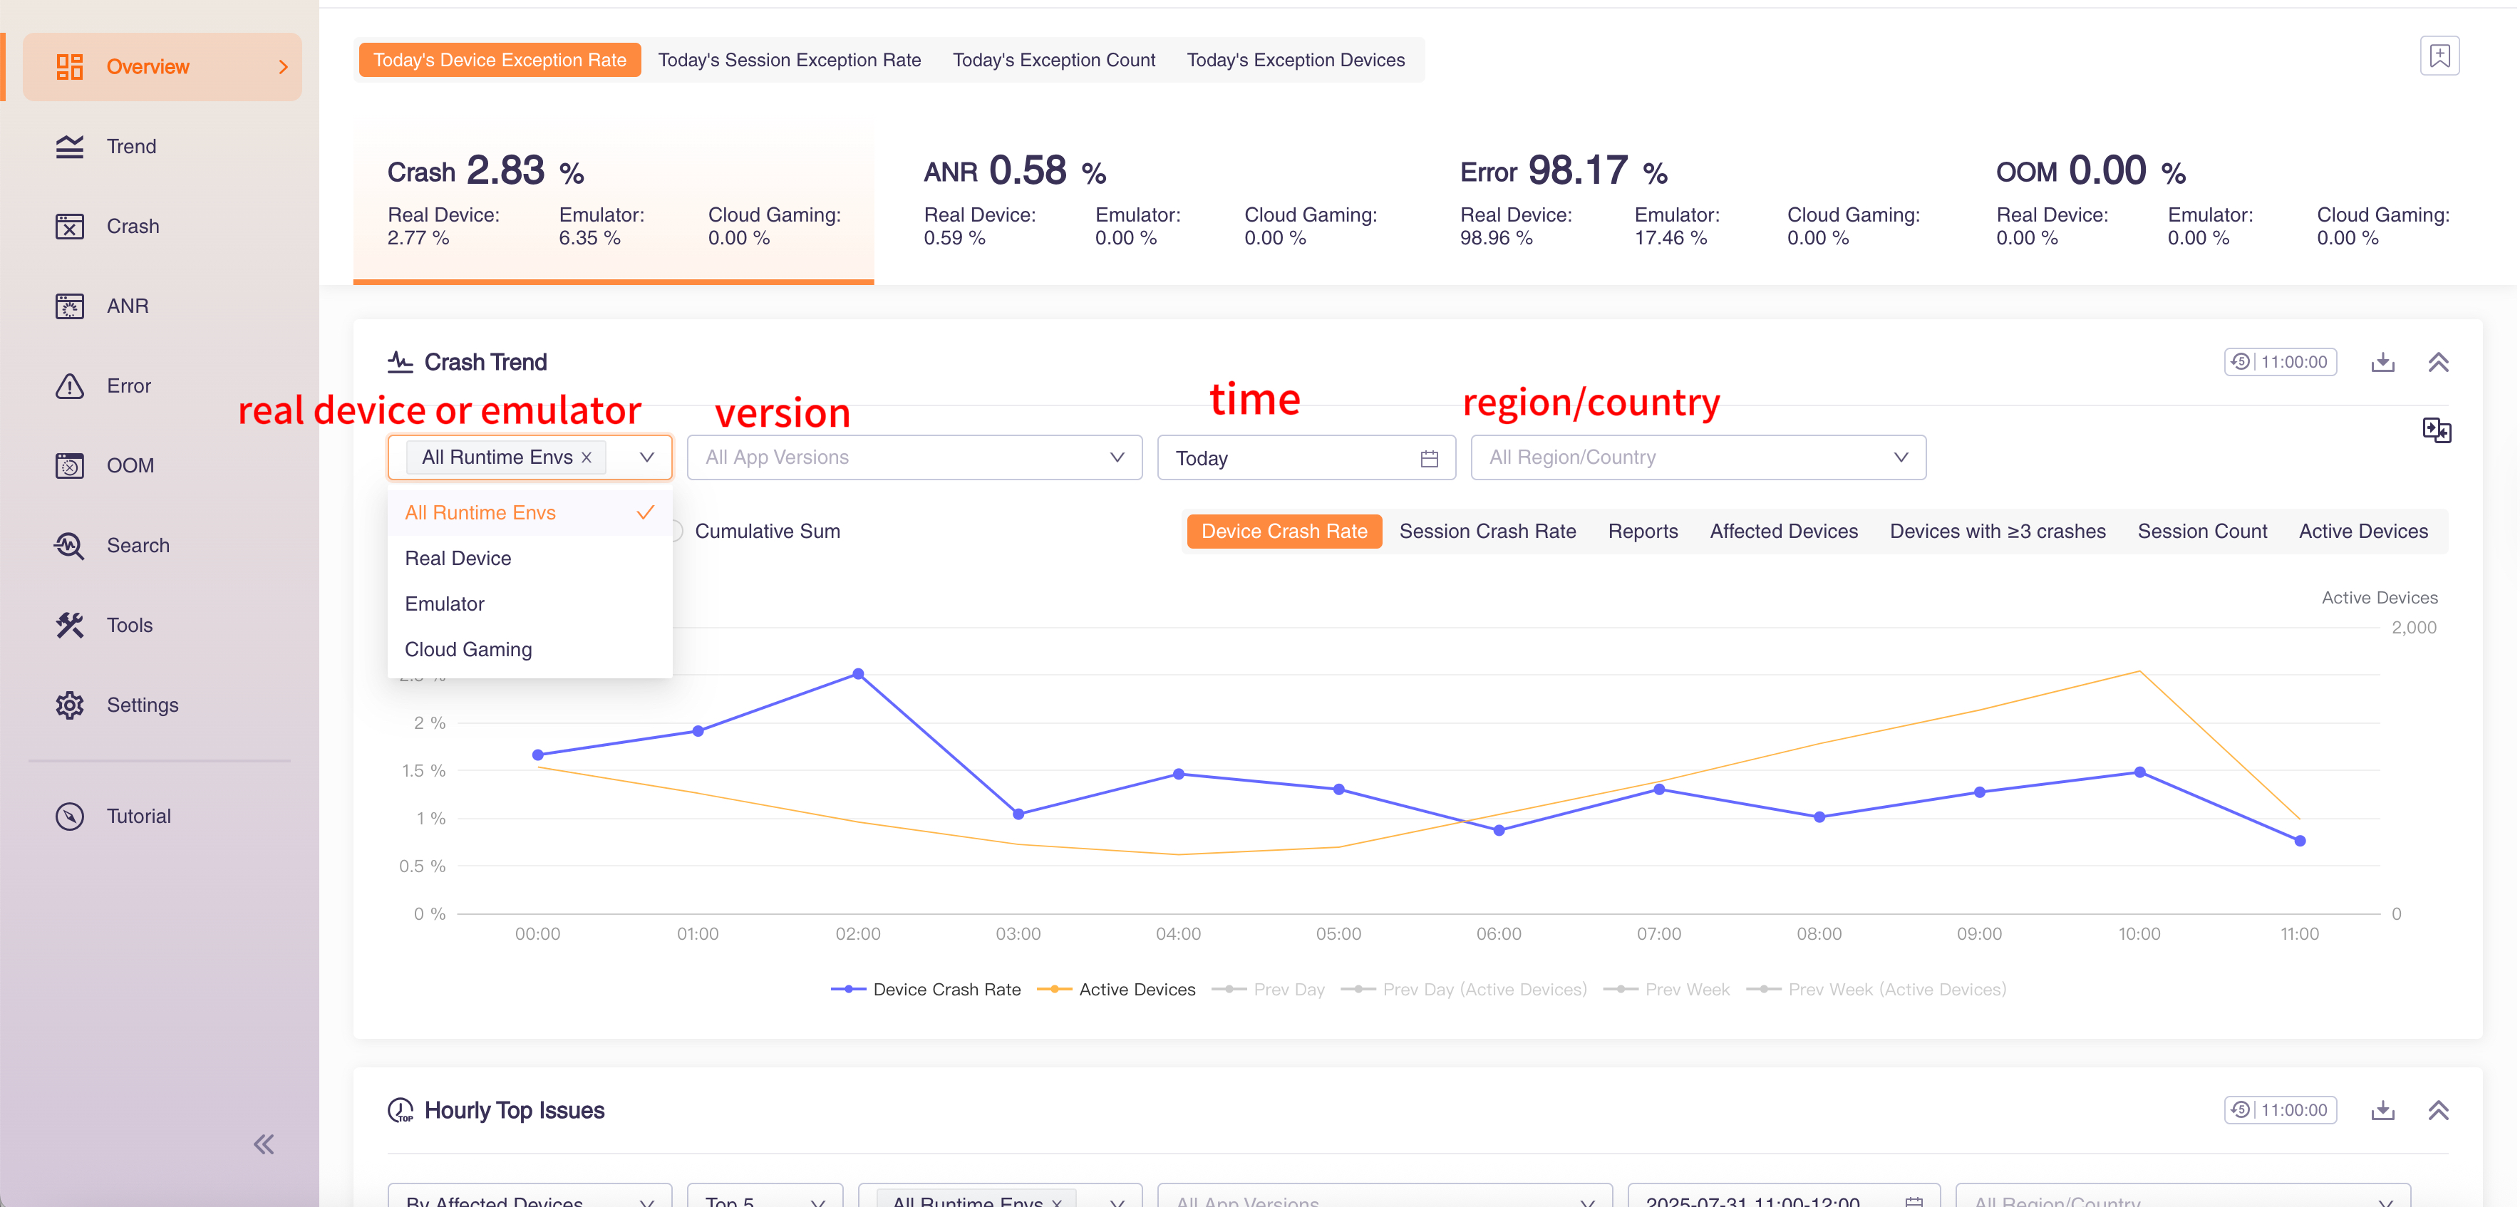Select the Active Devices metric tab

point(2362,532)
